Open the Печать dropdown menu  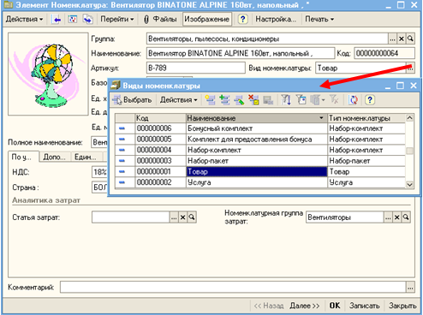tap(319, 20)
